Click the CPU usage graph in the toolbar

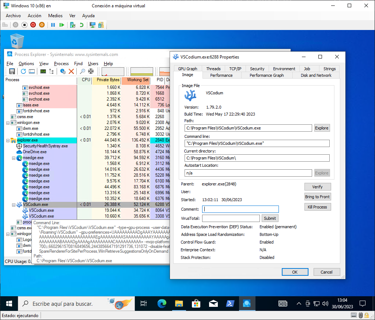coord(113,71)
